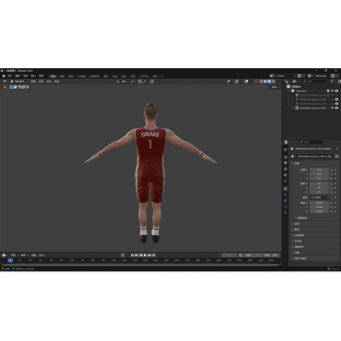Open the World properties globe icon

(x=285, y=181)
